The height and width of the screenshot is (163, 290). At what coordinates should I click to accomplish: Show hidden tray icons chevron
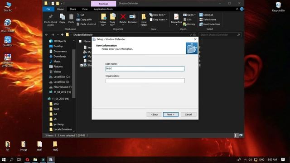click(x=245, y=159)
